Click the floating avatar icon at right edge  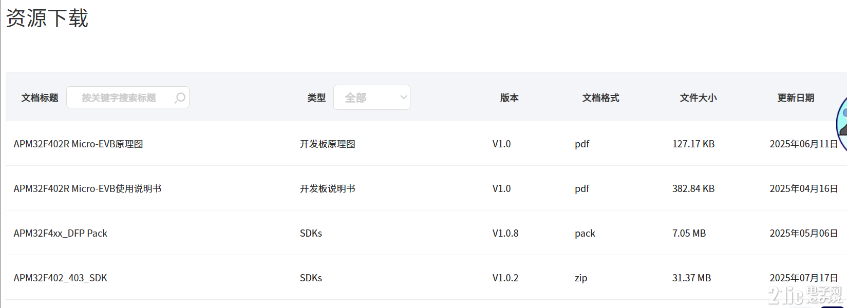coord(841,123)
